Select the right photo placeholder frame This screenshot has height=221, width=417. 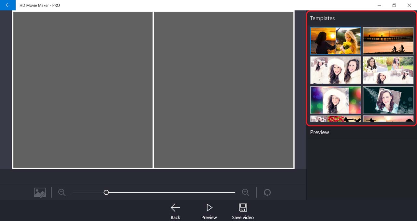tap(224, 90)
